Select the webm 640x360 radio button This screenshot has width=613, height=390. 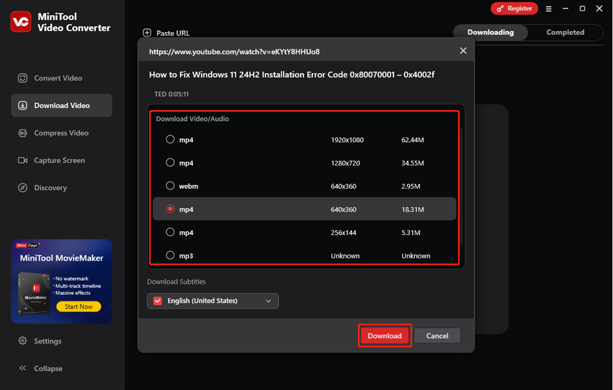(170, 186)
